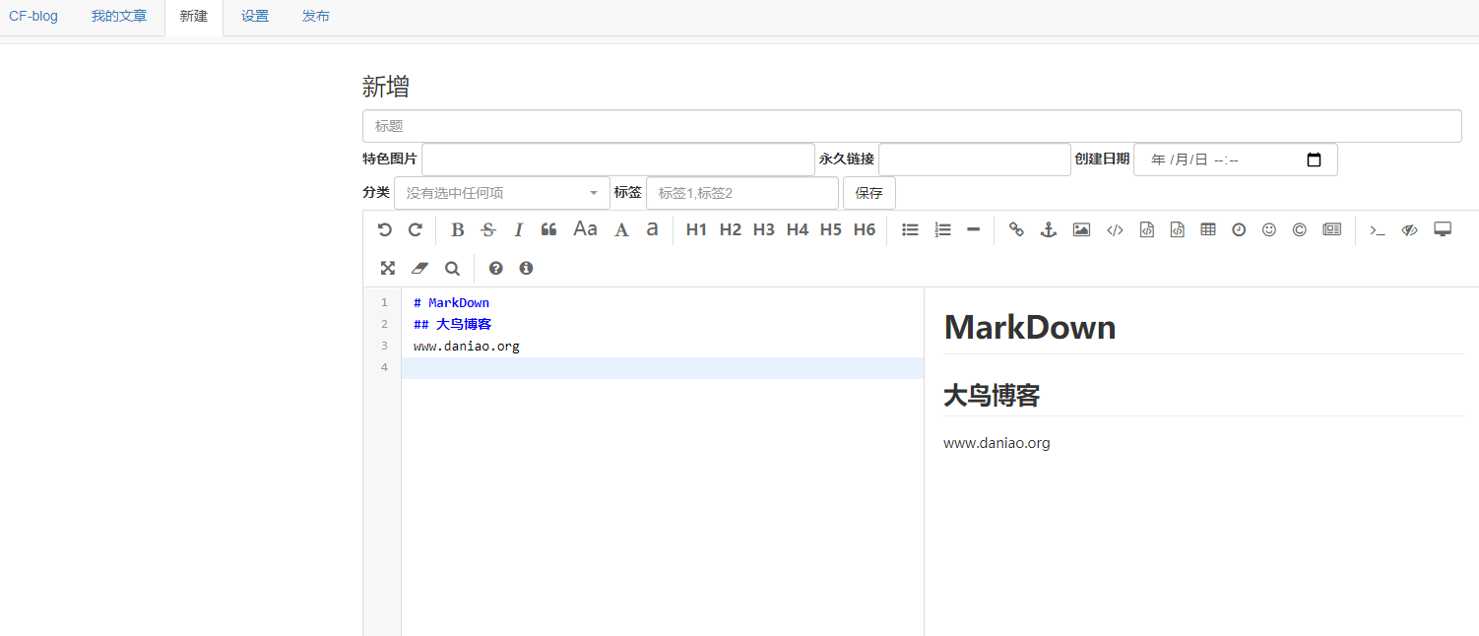Apply strikethrough formatting
Image resolution: width=1479 pixels, height=636 pixels.
(x=487, y=229)
